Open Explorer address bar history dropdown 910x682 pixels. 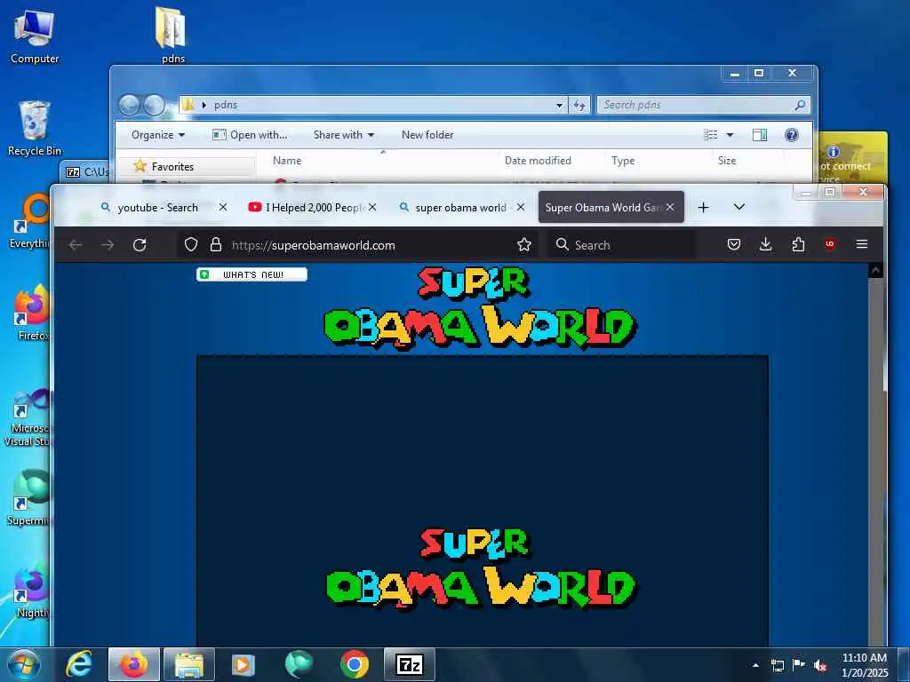click(x=559, y=105)
